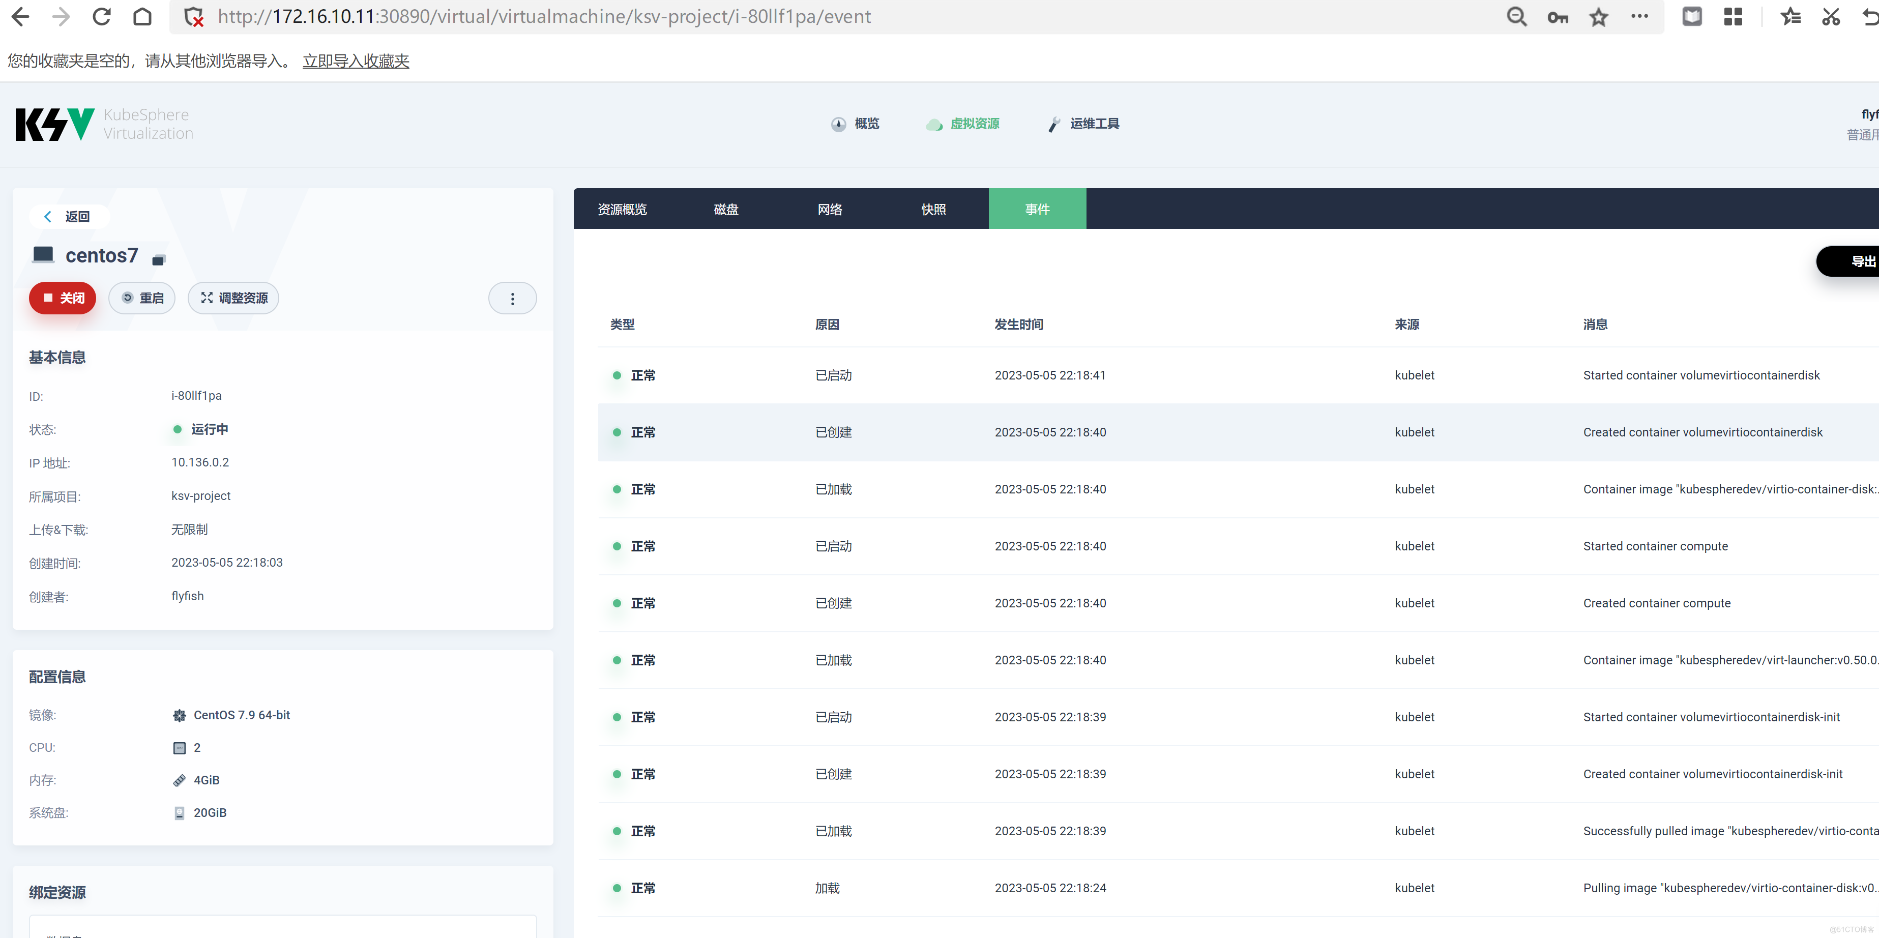Open the browser home icon

pyautogui.click(x=143, y=17)
